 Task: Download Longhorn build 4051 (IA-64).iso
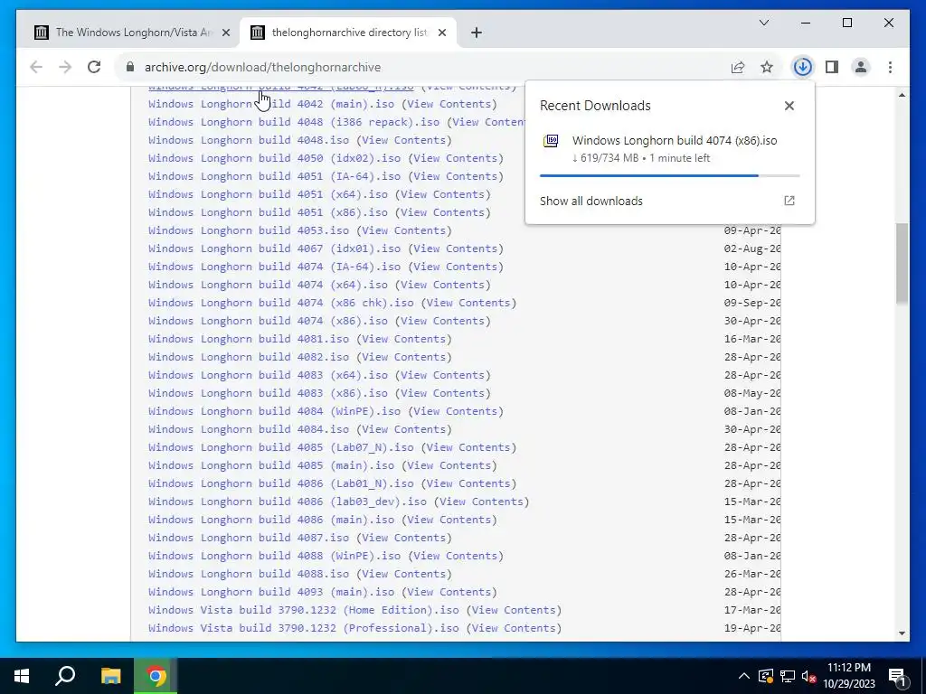click(275, 176)
